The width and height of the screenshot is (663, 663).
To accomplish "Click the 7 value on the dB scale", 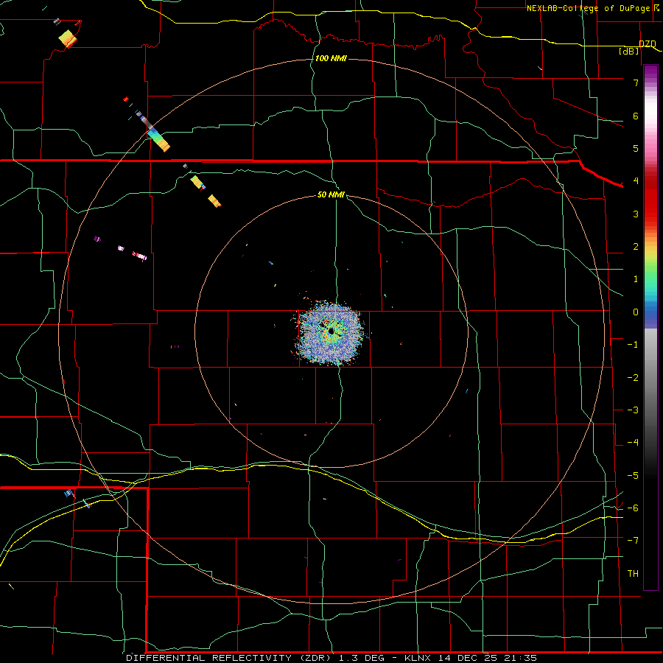I will (636, 83).
